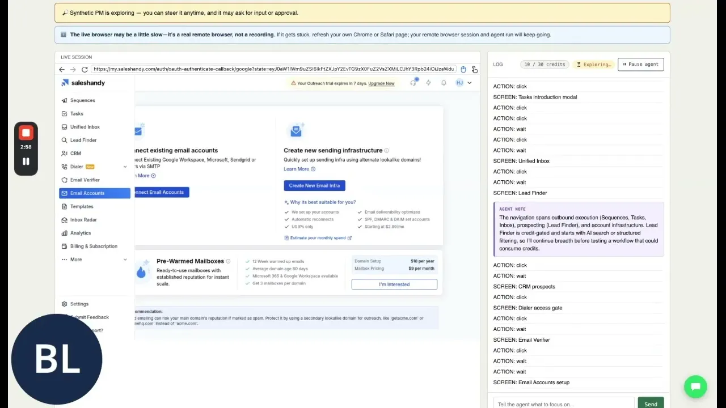Open the Tasks sidebar item
This screenshot has height=408, width=726.
point(77,114)
